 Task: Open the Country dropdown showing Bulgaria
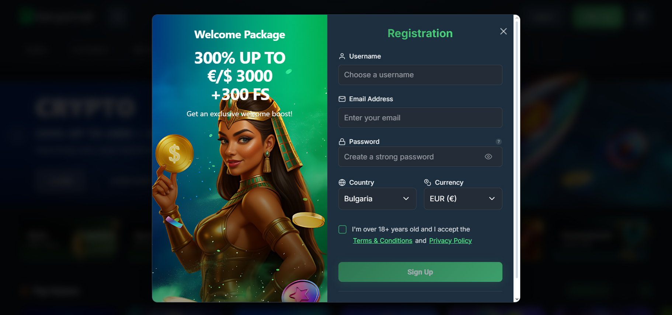[377, 199]
